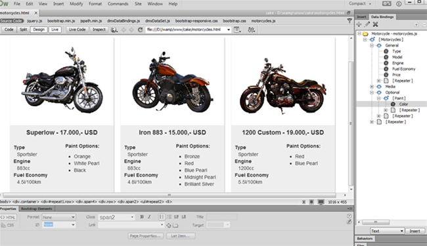Click the ul#repeat2 tag in tag selector
Image resolution: width=427 pixels, height=246 pixels.
(x=151, y=201)
